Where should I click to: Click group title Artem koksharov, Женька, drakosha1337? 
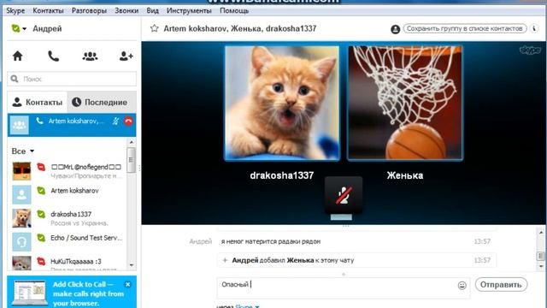[240, 28]
